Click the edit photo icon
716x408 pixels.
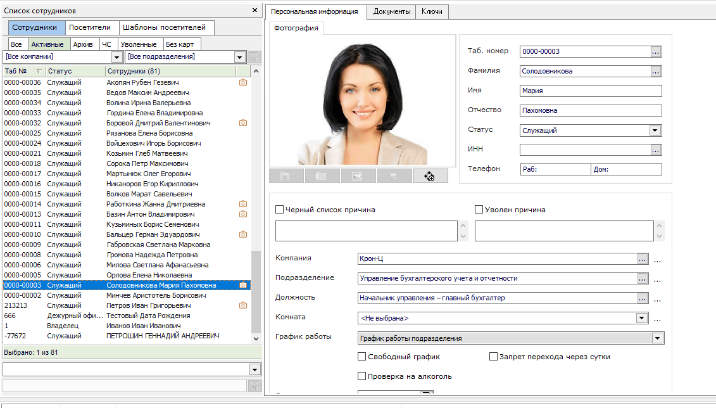358,176
